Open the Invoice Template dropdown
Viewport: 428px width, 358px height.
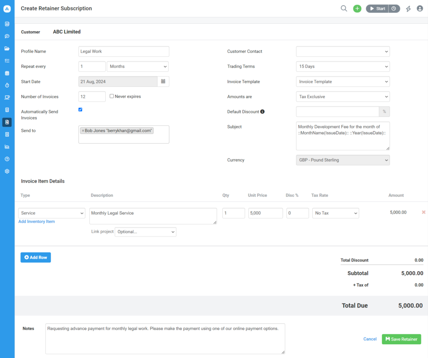[343, 81]
